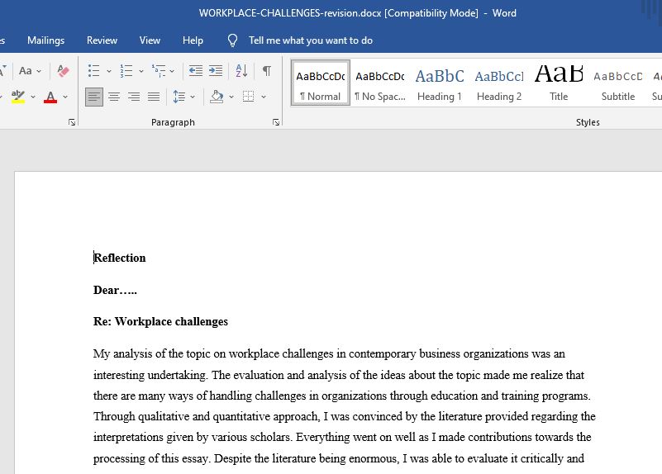Click the Sort A-Z icon
The image size is (662, 474).
tap(241, 71)
